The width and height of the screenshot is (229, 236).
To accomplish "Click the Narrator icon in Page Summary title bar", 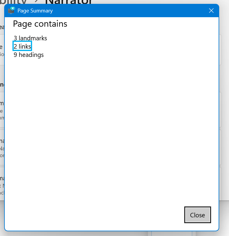I will click(x=12, y=10).
